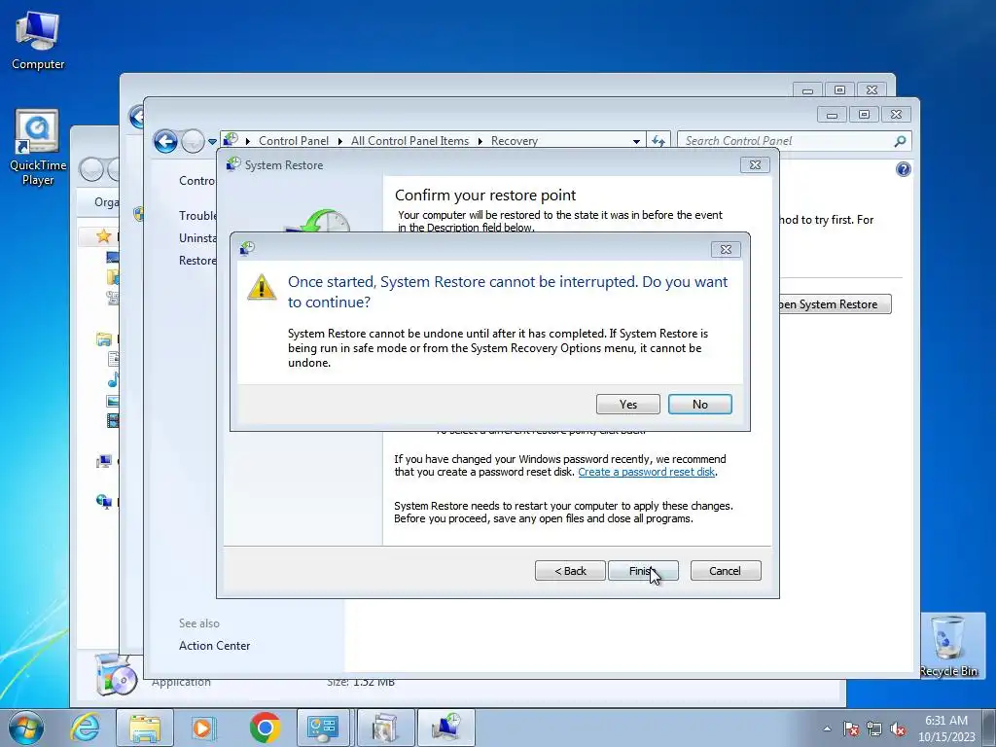This screenshot has width=996, height=747.
Task: Select Computer icon in Explorer navigation pane
Action: (103, 461)
